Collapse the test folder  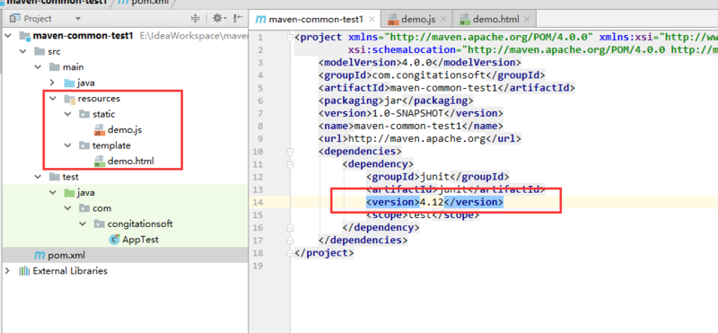[38, 177]
